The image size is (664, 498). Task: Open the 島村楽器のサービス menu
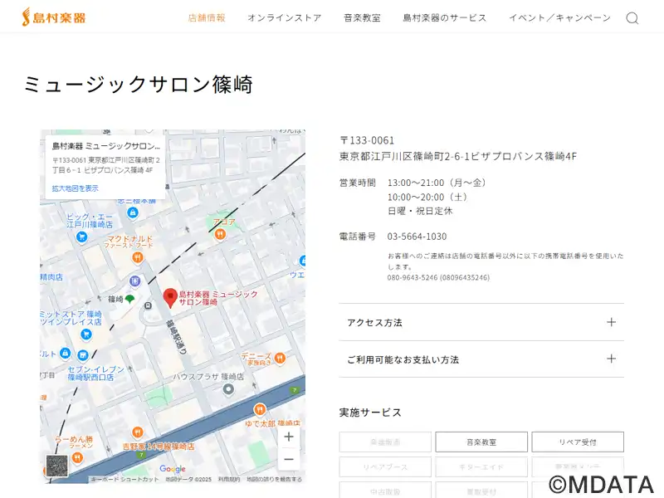[445, 17]
